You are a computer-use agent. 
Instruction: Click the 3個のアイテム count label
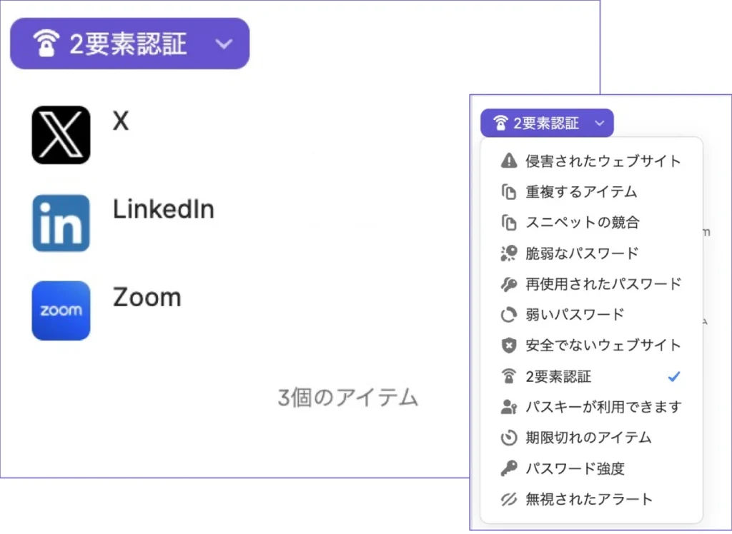click(x=347, y=398)
